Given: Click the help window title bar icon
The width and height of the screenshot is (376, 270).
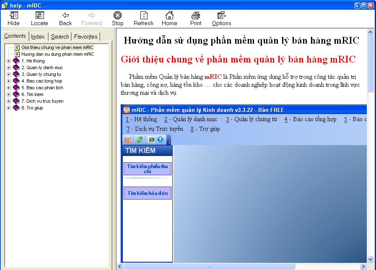Looking at the screenshot, I should (x=5, y=5).
